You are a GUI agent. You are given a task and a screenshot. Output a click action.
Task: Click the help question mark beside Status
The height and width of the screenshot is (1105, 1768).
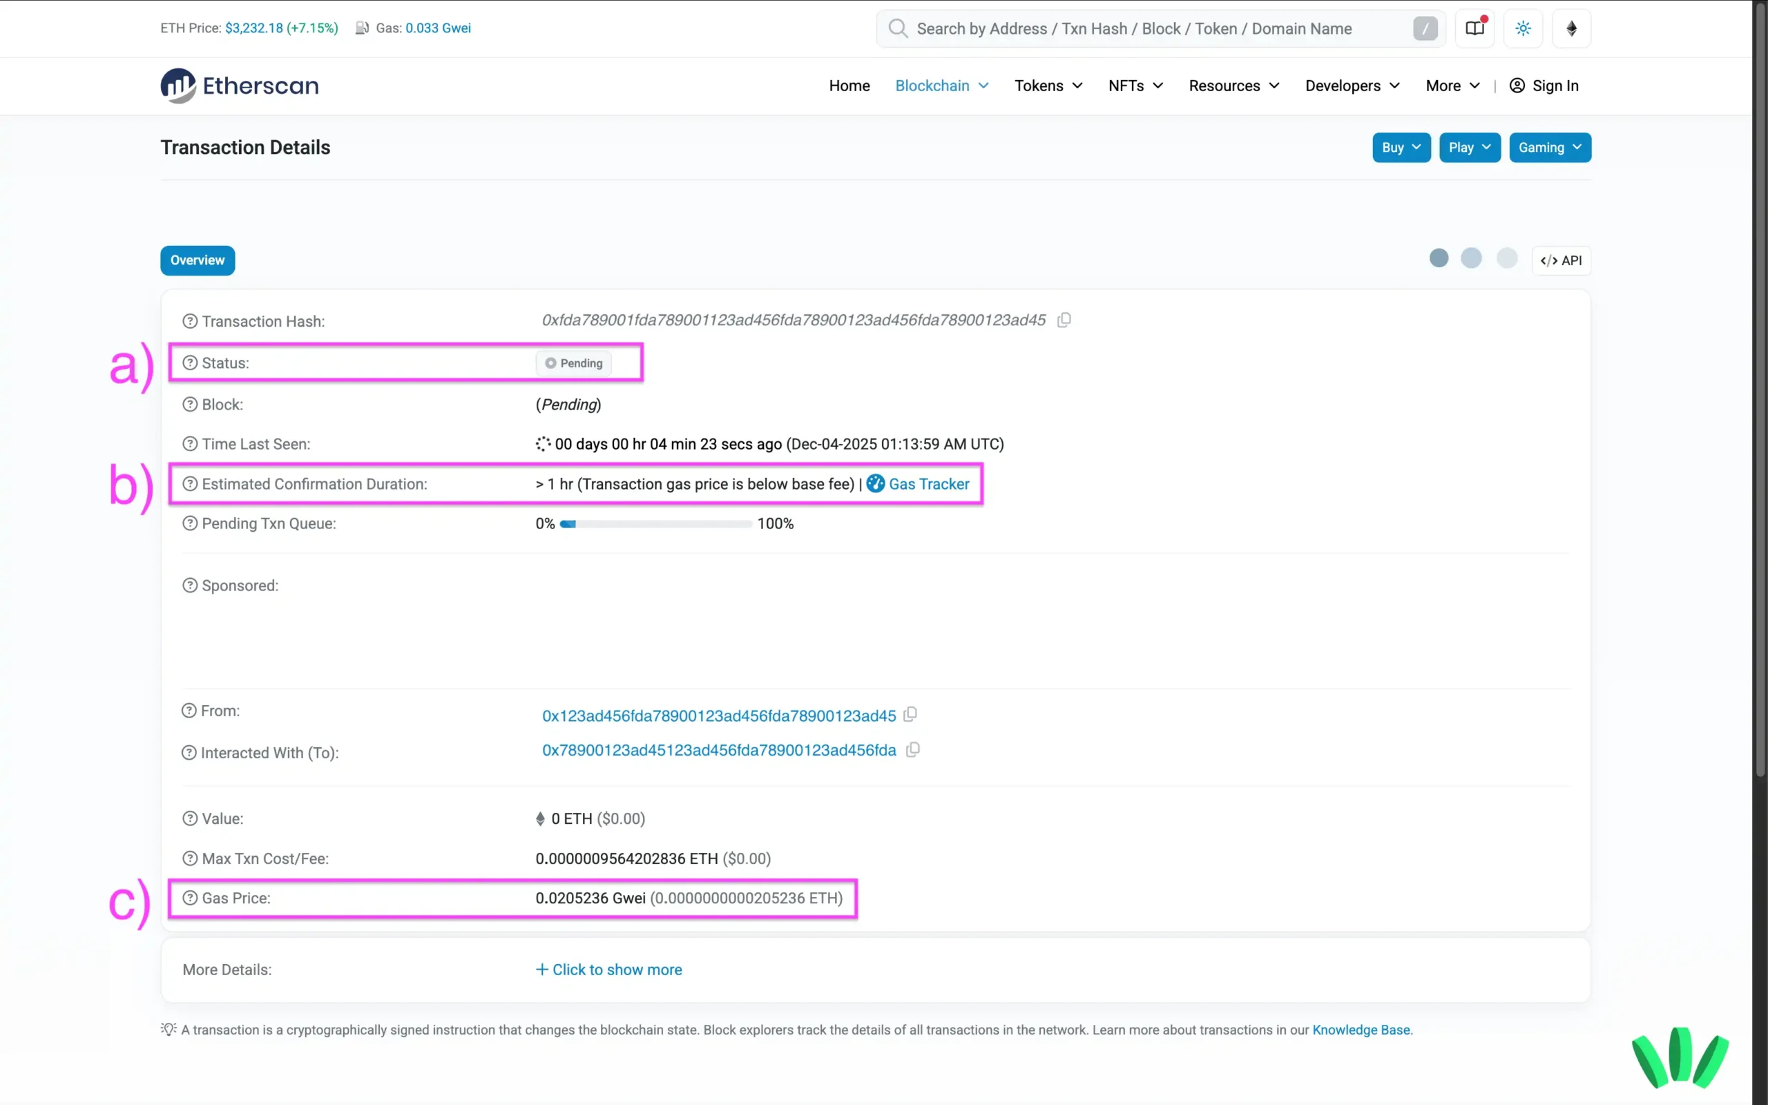click(189, 363)
